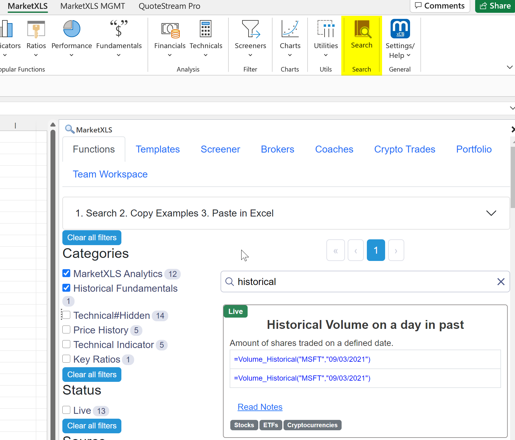Screen dimensions: 515x440
Task: Go to previous results page
Action: coord(356,250)
